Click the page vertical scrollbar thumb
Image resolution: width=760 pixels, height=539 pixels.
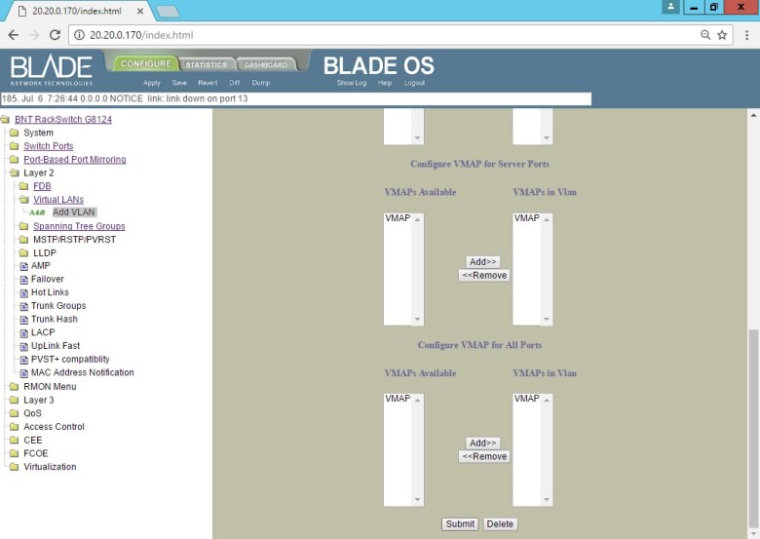tap(752, 429)
